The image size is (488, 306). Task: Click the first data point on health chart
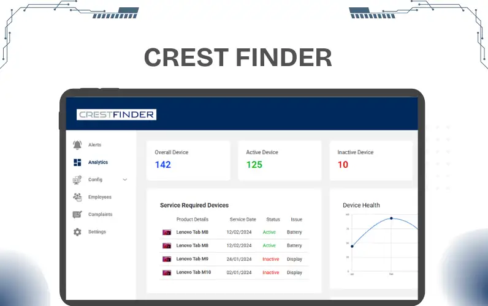point(352,247)
